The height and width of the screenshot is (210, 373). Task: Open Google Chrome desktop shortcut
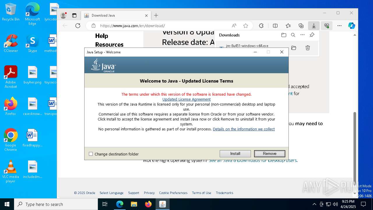10,140
